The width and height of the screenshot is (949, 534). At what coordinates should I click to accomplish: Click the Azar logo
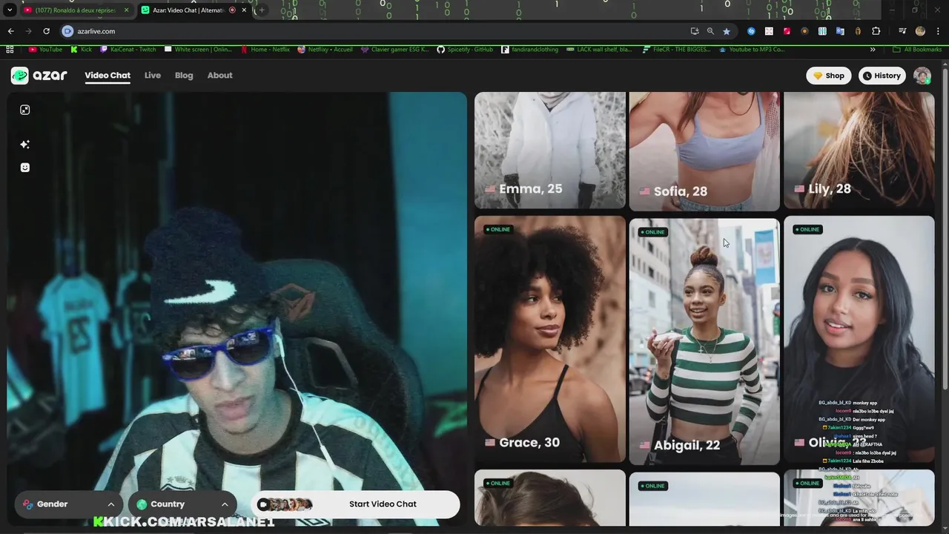(39, 76)
